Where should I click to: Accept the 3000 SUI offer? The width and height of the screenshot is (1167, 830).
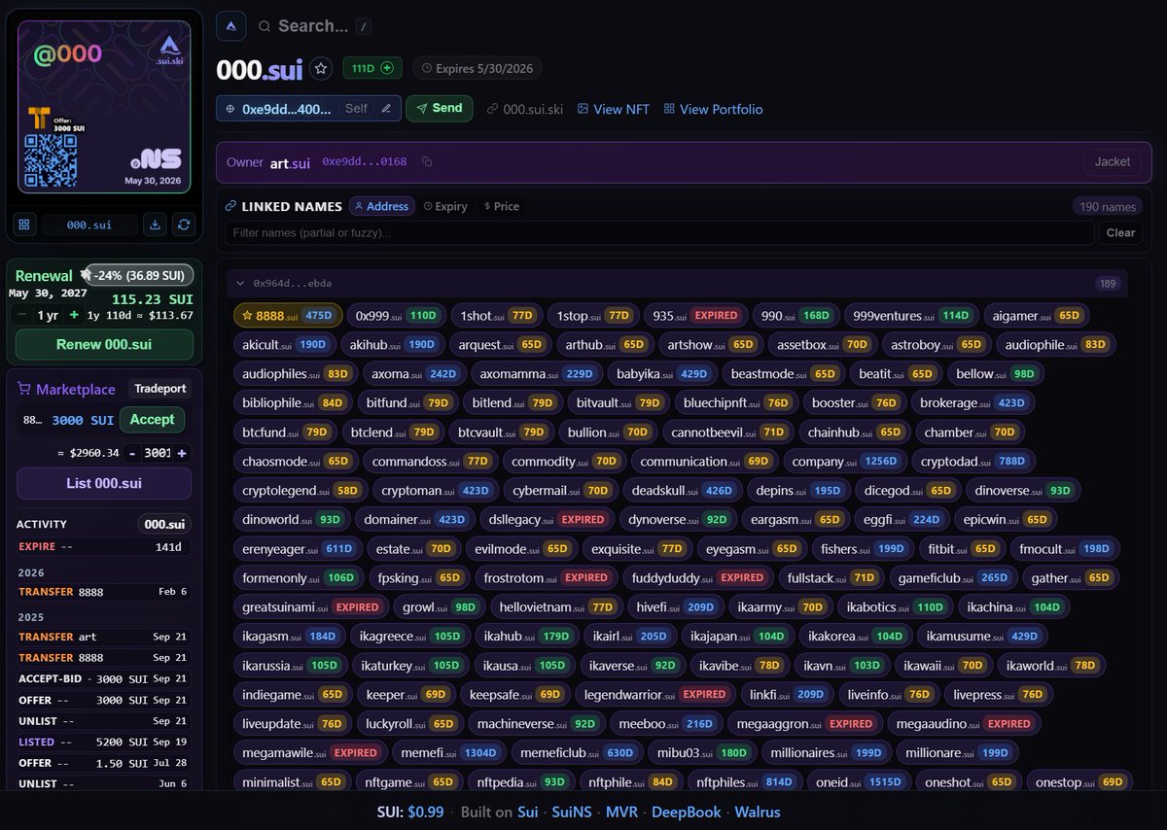[152, 420]
